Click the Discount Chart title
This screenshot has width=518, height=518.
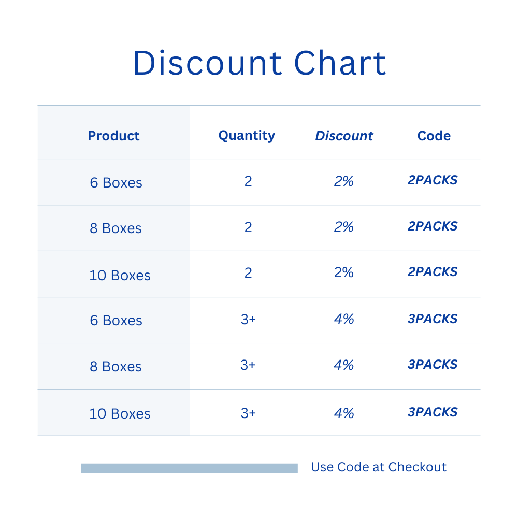pyautogui.click(x=259, y=63)
